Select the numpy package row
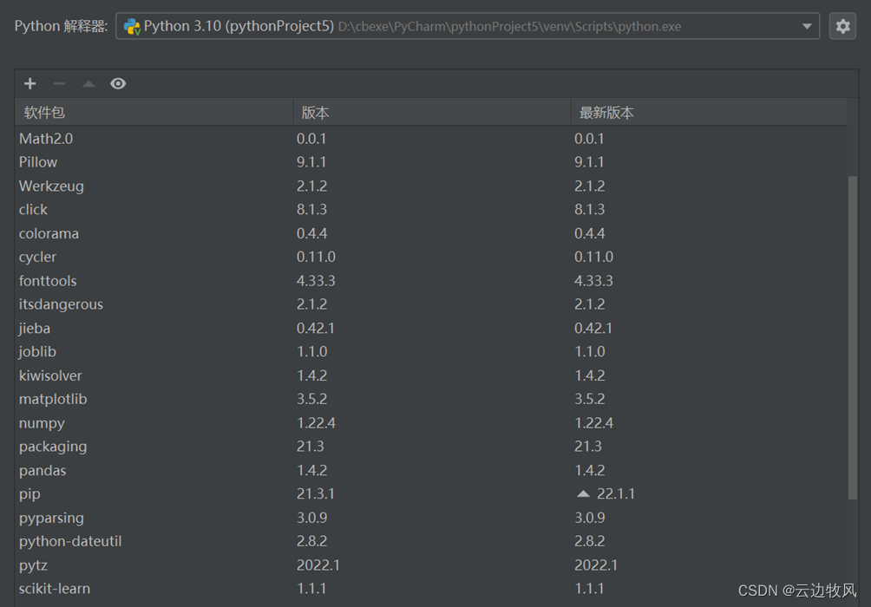The width and height of the screenshot is (871, 607). [x=42, y=422]
